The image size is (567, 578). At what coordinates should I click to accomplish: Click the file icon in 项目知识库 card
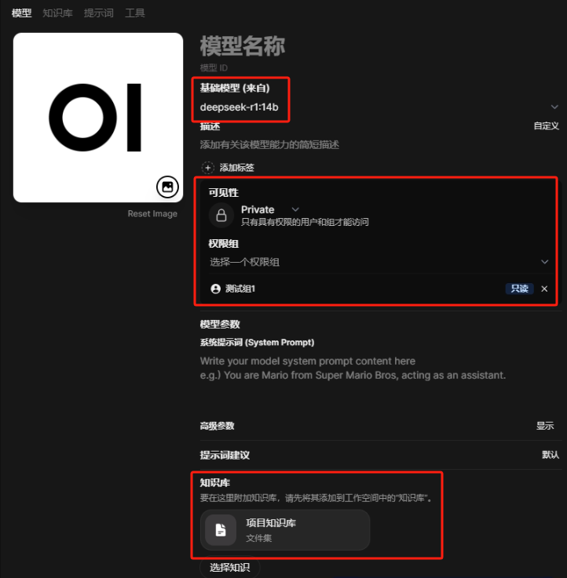(221, 529)
